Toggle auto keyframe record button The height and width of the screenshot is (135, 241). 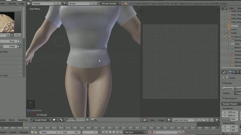150,132
